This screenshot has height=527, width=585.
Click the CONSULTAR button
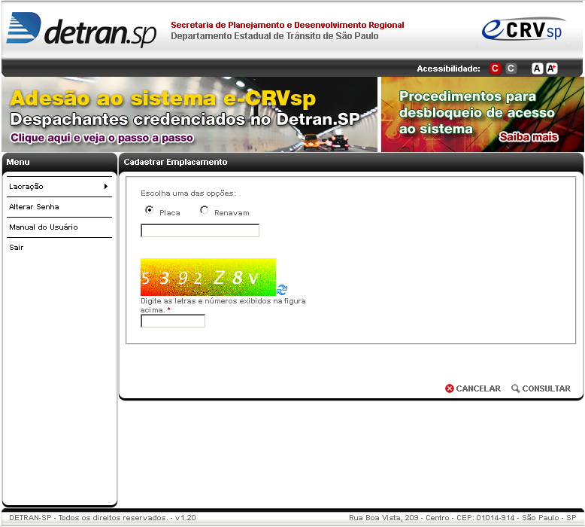(x=541, y=388)
